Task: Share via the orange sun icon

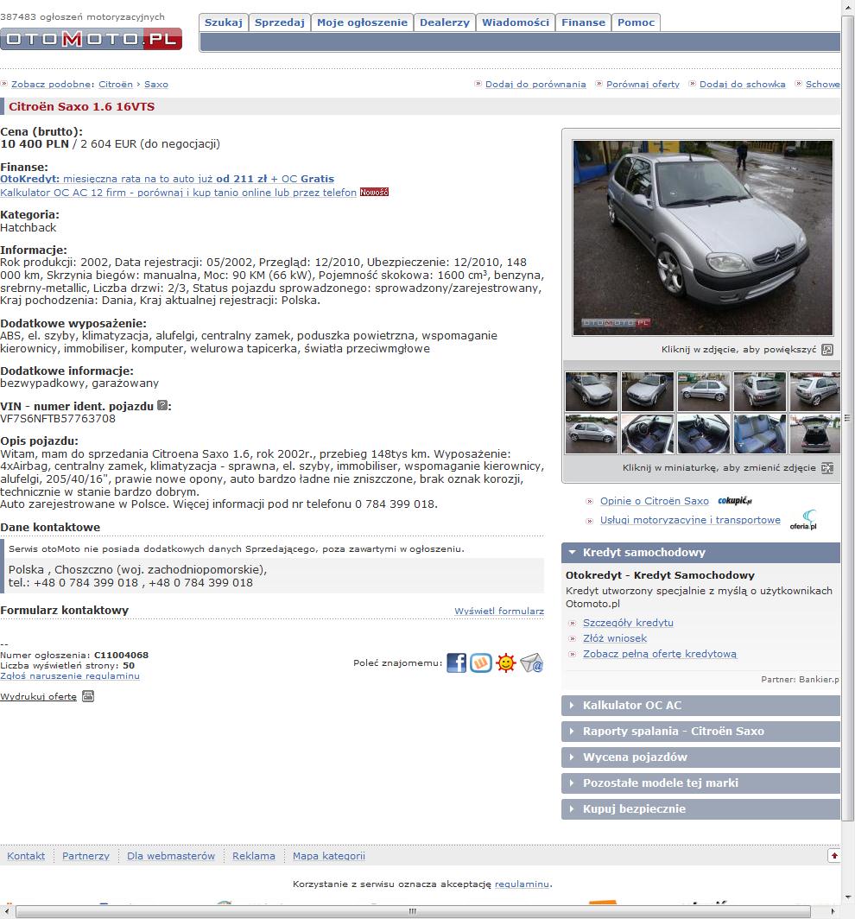Action: 506,662
